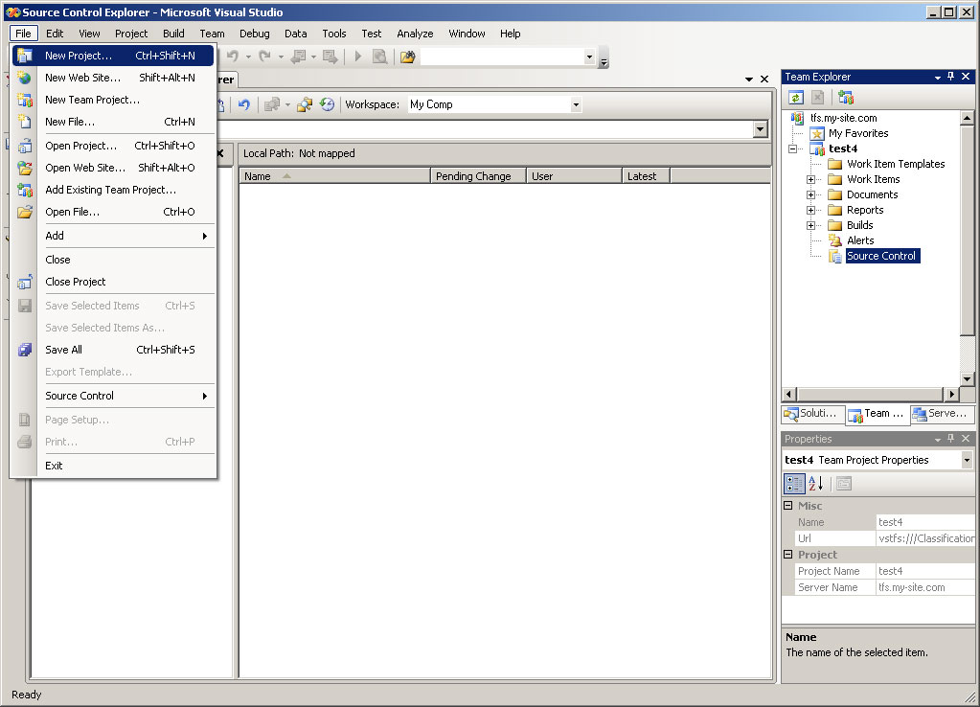The image size is (980, 707).
Task: Click the Auto Hide pin icon in Team Explorer
Action: pyautogui.click(x=950, y=77)
